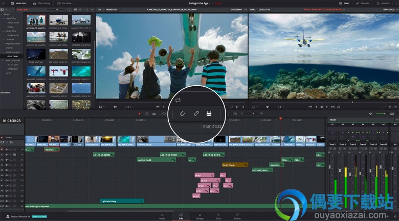The width and height of the screenshot is (399, 221).
Task: Expand the Timelines bin
Action: click(x=3, y=39)
